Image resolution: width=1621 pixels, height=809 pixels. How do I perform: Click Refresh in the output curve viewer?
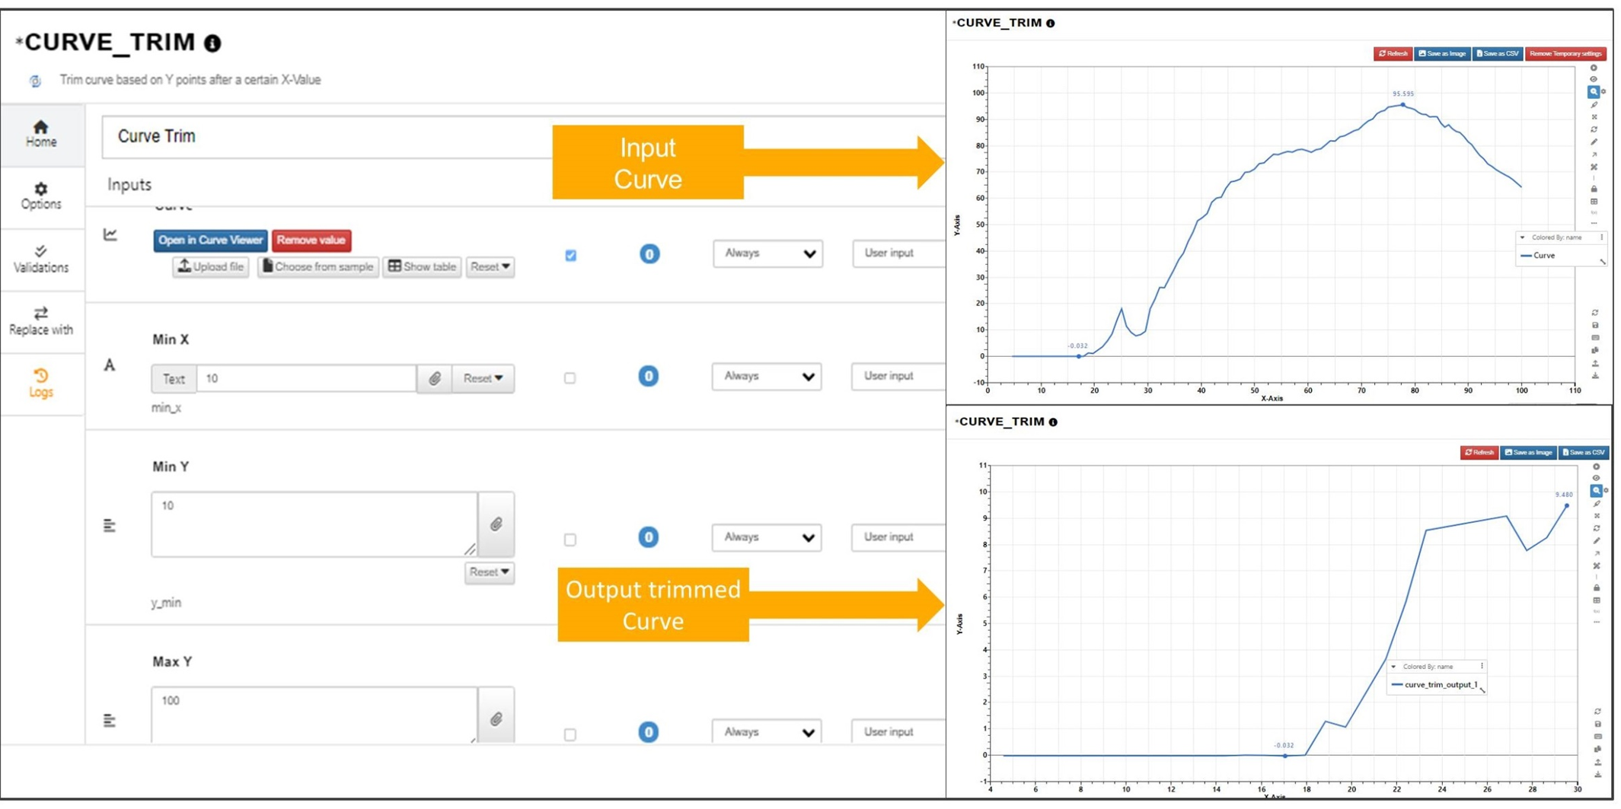point(1479,453)
